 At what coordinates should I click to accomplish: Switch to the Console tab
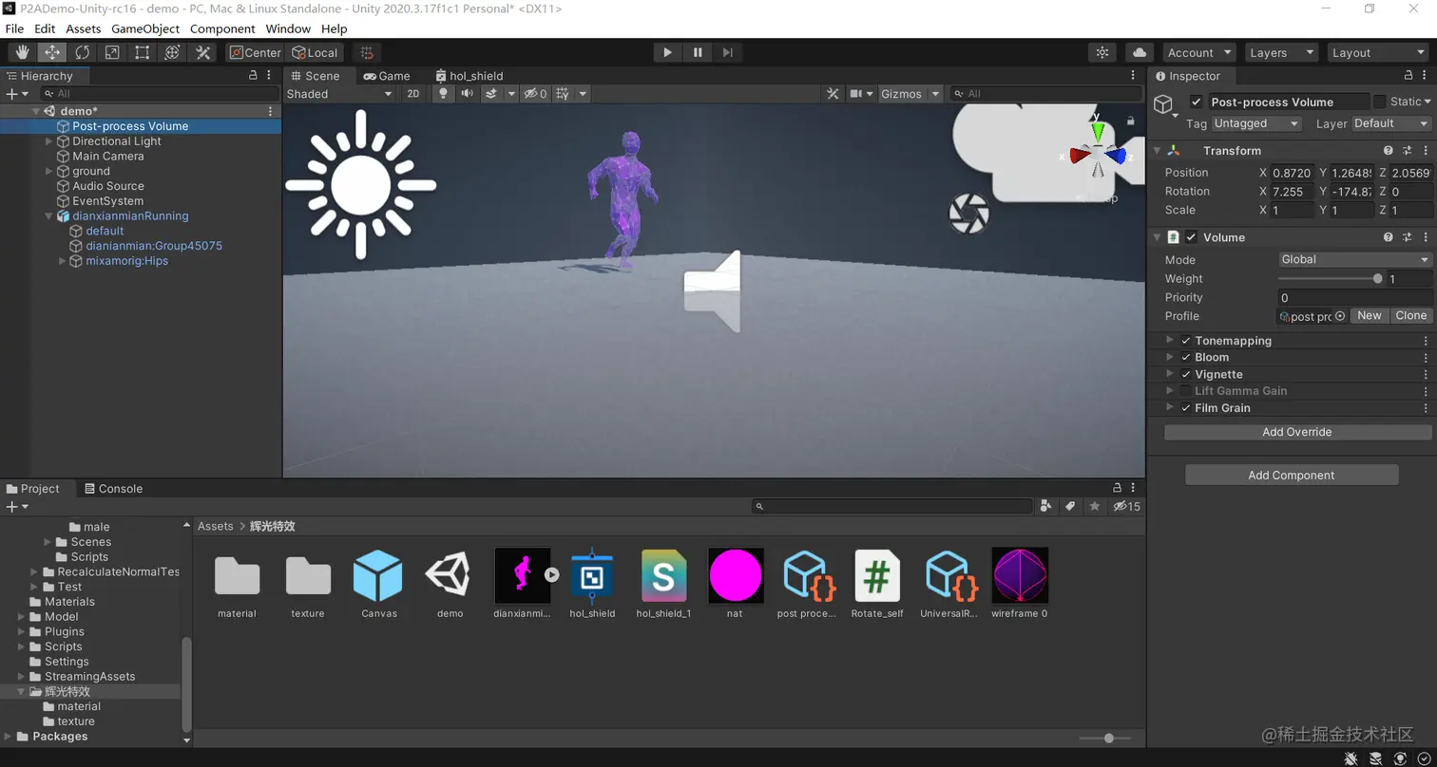coord(113,489)
